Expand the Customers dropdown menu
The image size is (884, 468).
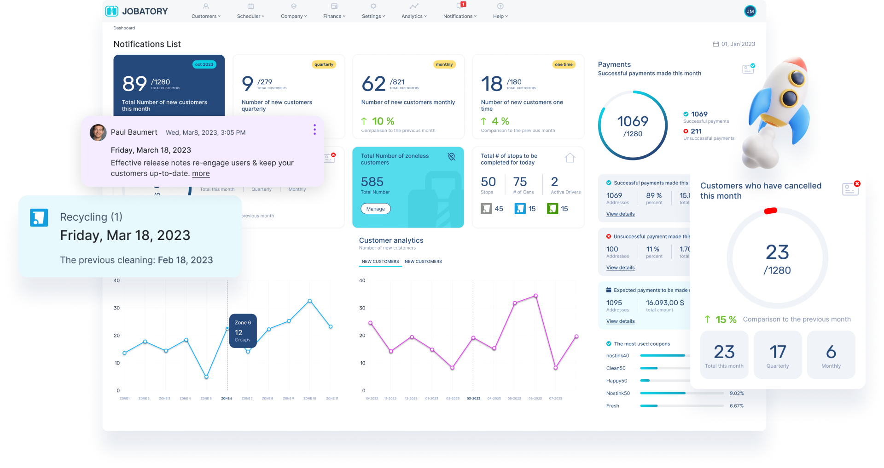click(x=206, y=16)
